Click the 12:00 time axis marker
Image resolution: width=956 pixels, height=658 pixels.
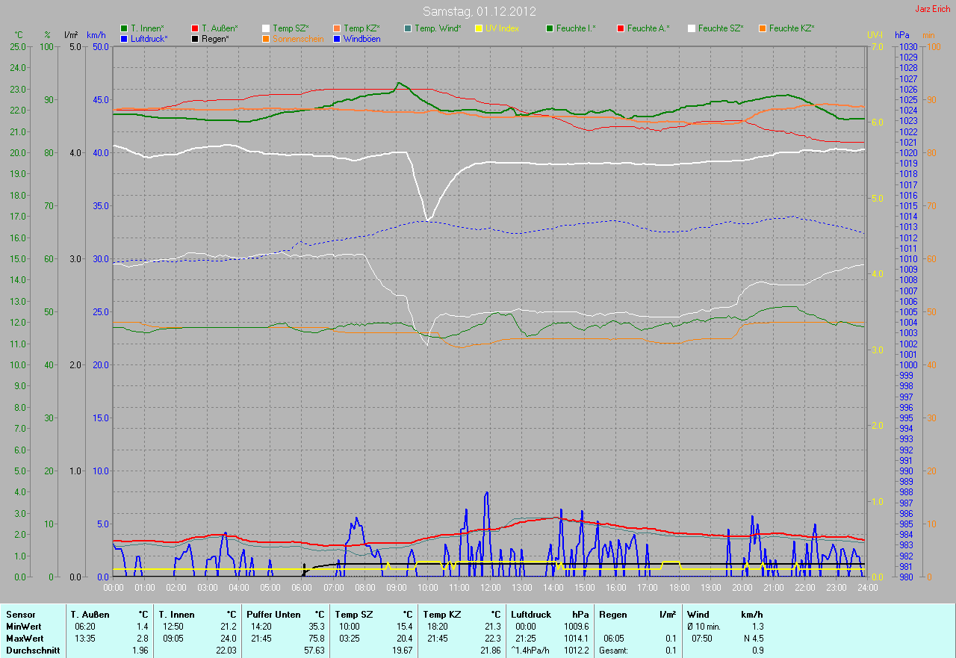pos(490,588)
